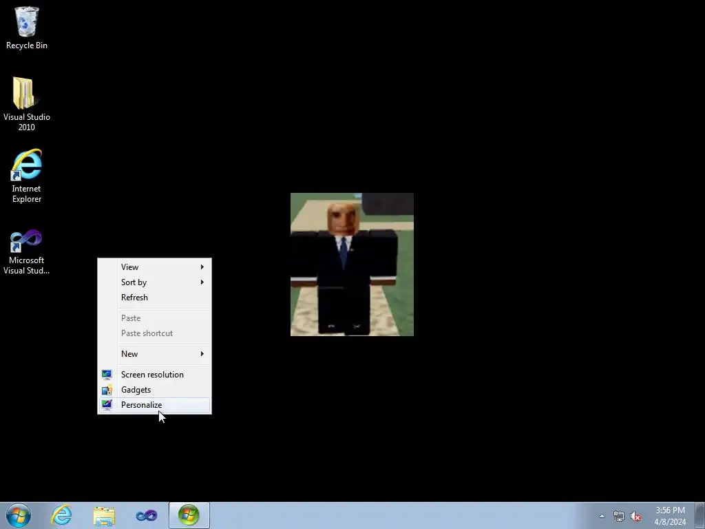Show hidden tray icons arrow
The width and height of the screenshot is (705, 529).
click(602, 516)
